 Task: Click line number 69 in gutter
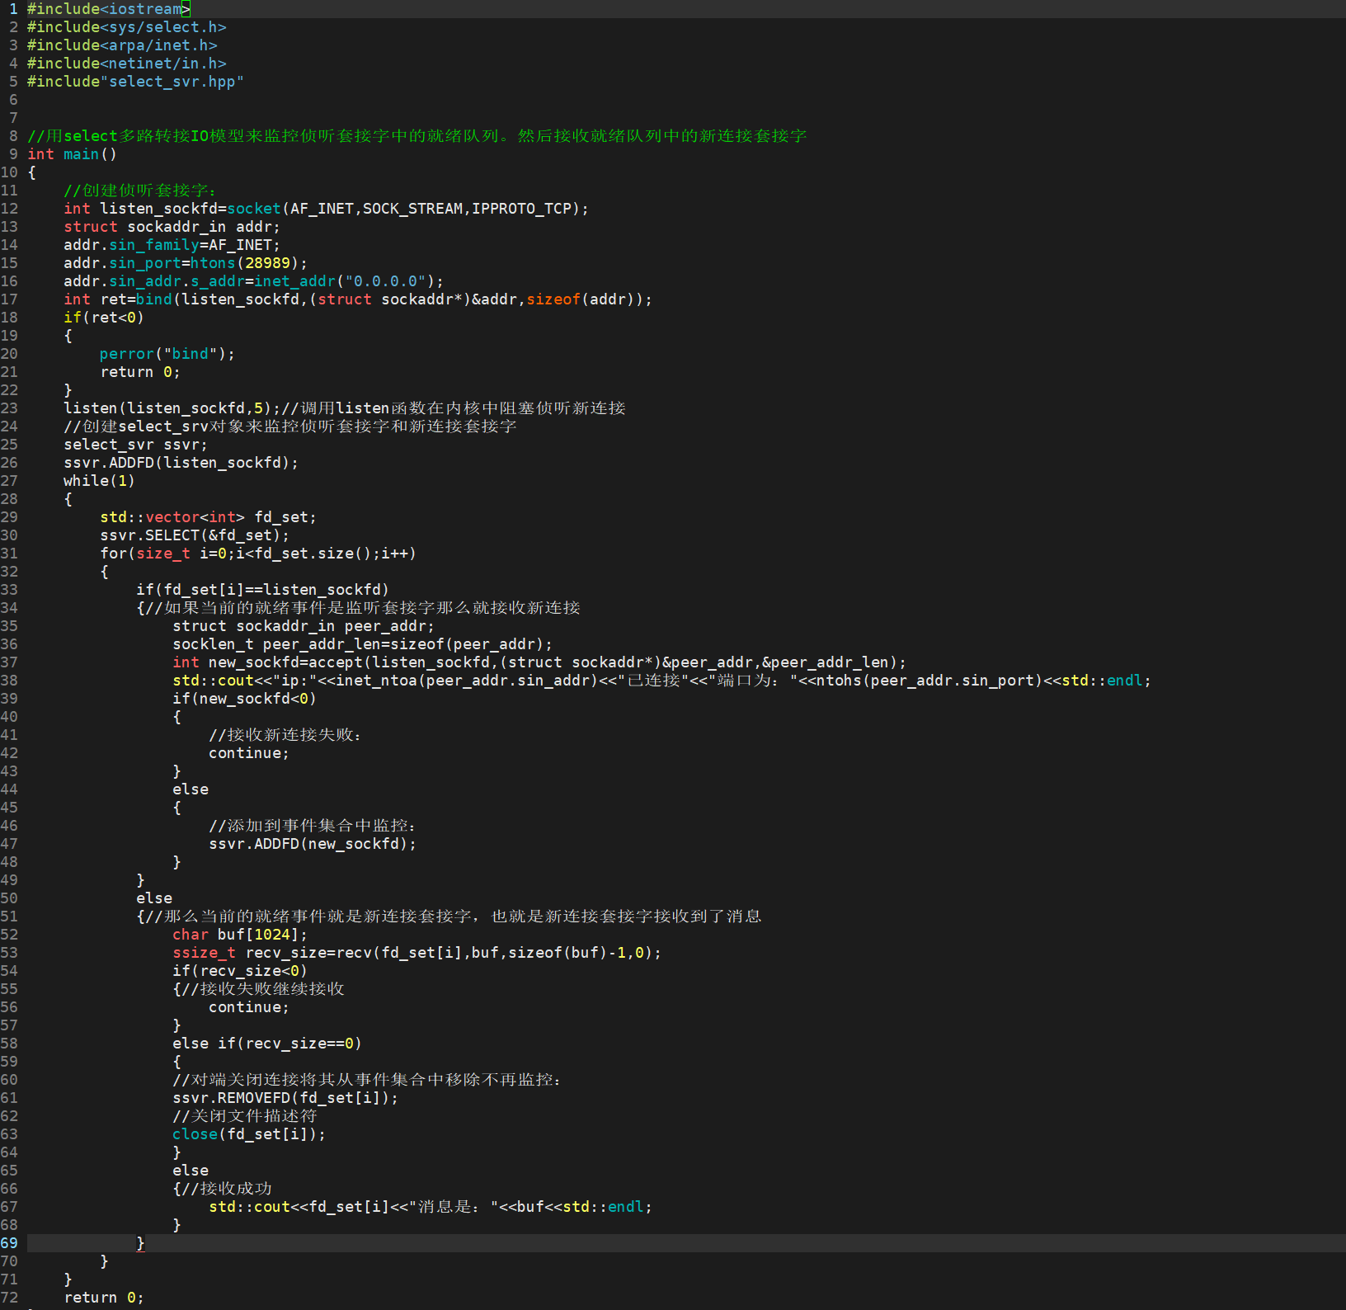pos(9,1243)
